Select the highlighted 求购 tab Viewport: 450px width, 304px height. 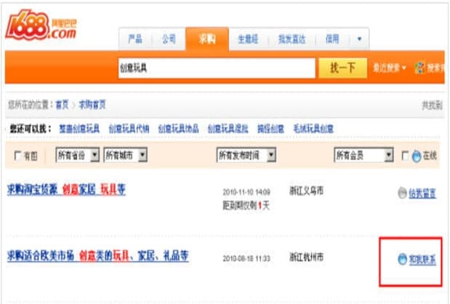tap(207, 39)
